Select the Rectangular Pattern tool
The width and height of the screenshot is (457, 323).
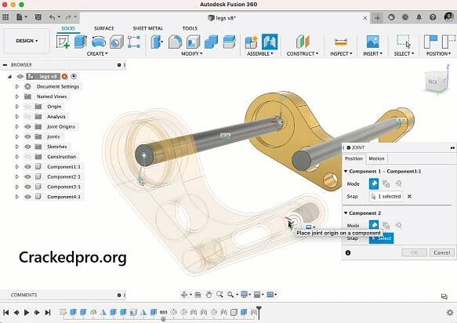pos(134,42)
